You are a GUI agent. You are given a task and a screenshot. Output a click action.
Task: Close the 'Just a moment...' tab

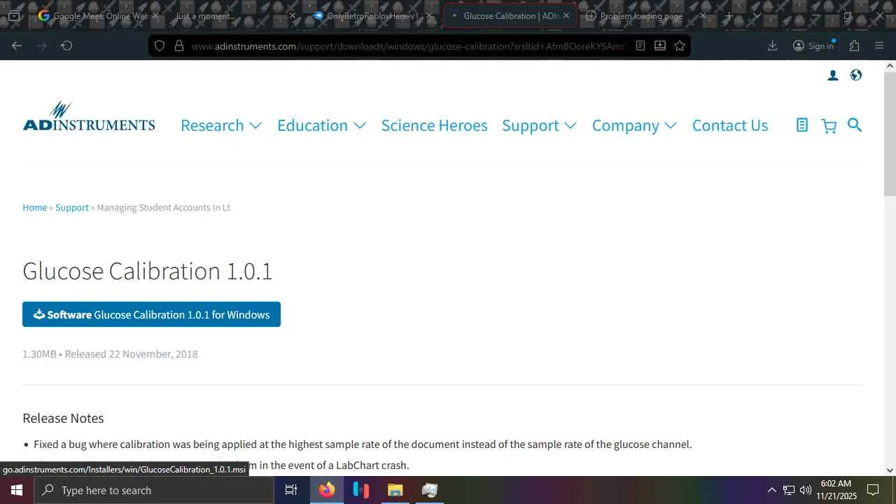coord(293,15)
